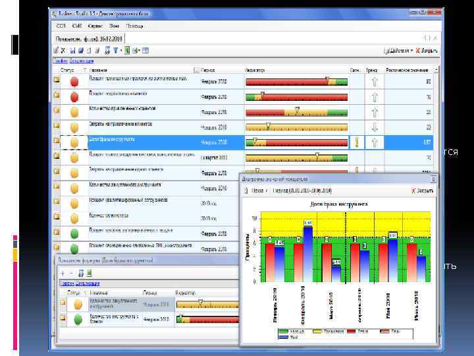Click yellow status circle of Количество привлеченных клиентов
474x356 pixels.
74,112
